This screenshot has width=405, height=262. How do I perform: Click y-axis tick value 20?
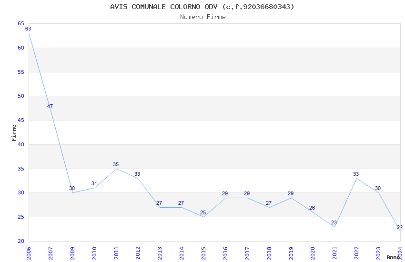click(x=21, y=241)
